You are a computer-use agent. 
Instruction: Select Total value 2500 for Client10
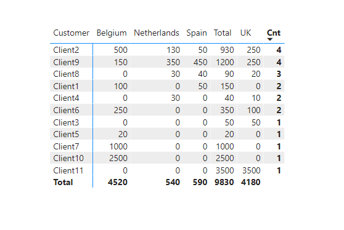[x=224, y=158]
